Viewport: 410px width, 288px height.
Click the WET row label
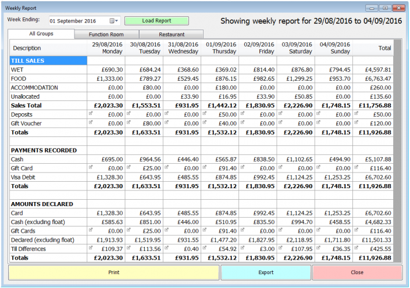[x=17, y=70]
